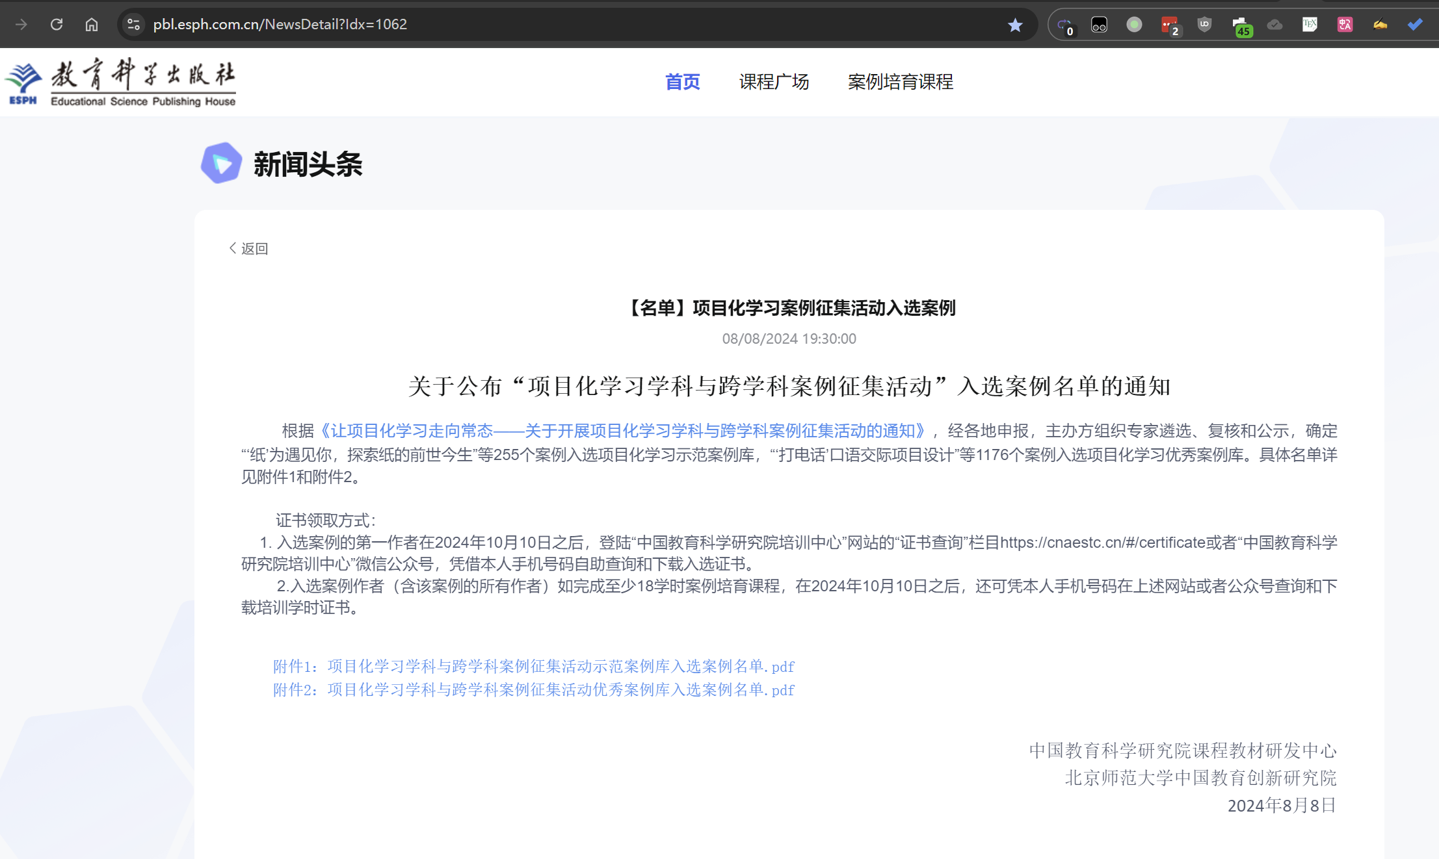
Task: Open 附件2 优秀案例库 PDF link
Action: [533, 689]
